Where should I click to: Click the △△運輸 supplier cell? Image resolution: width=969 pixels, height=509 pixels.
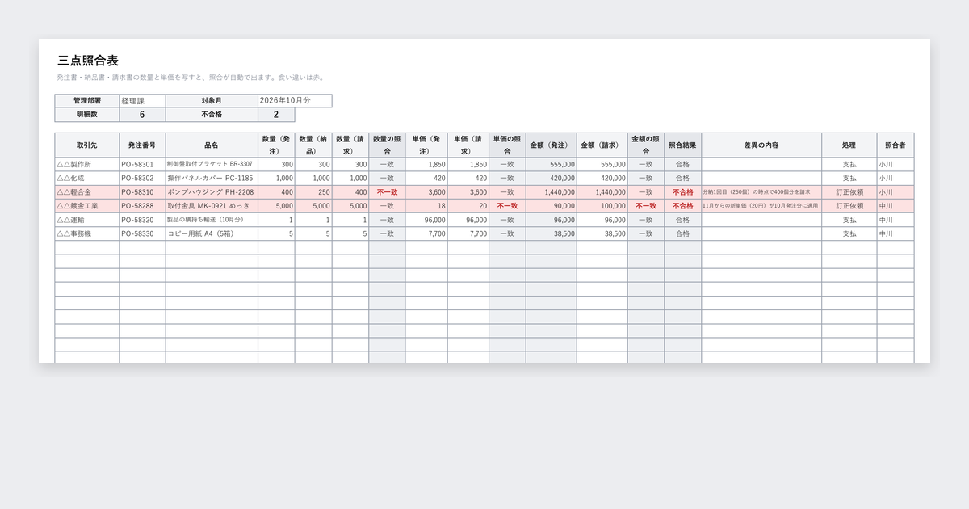coord(87,220)
